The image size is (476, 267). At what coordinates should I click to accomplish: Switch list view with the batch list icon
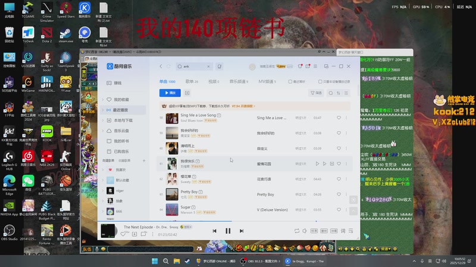coord(346,93)
